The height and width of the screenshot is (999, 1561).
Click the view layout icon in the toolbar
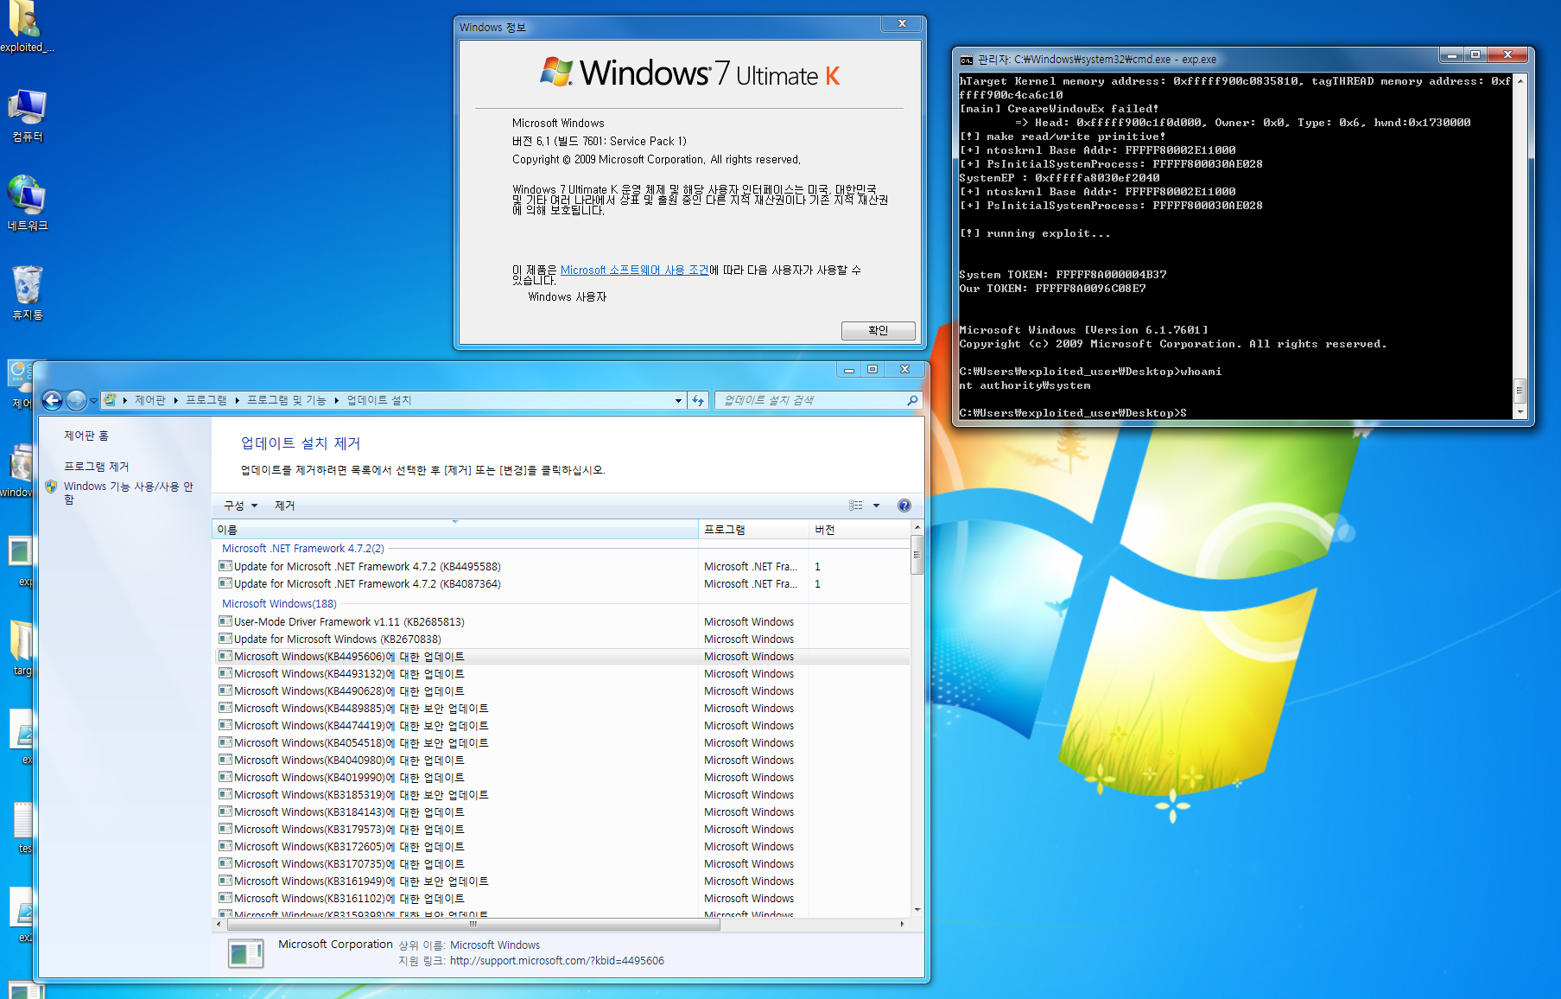[x=856, y=506]
